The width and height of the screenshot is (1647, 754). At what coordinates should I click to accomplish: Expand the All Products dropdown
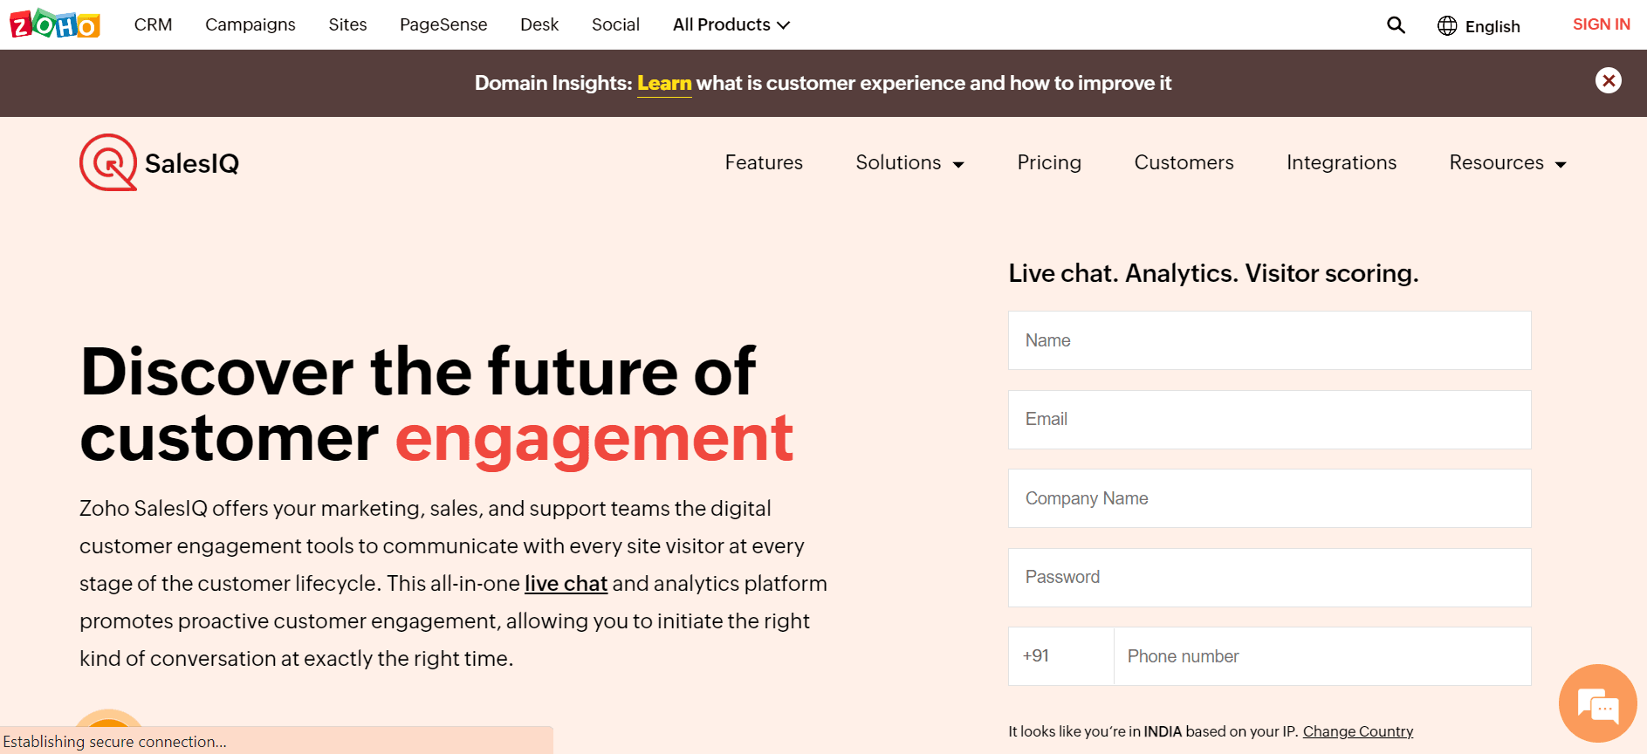click(730, 24)
